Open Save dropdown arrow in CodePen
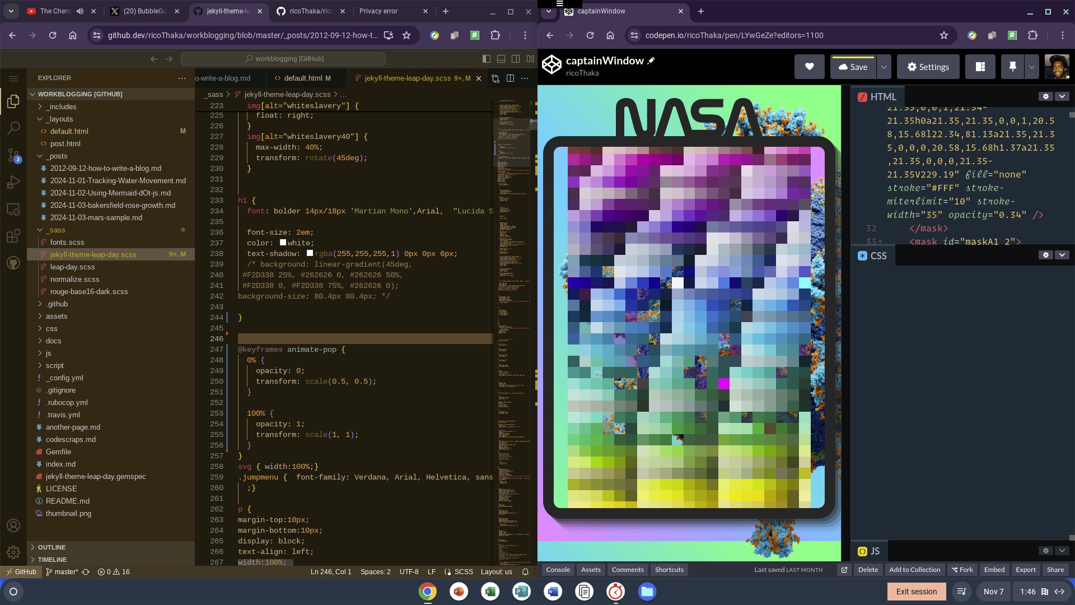Viewport: 1075px width, 605px height. pyautogui.click(x=884, y=67)
